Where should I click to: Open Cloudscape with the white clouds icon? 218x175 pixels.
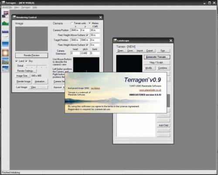tap(5, 37)
